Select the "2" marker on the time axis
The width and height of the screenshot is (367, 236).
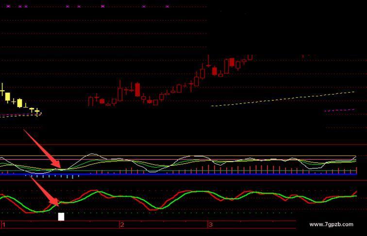tap(122, 225)
